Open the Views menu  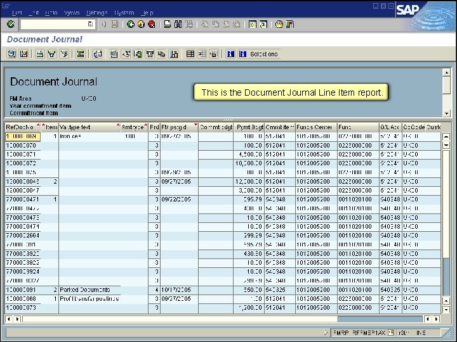pos(72,13)
